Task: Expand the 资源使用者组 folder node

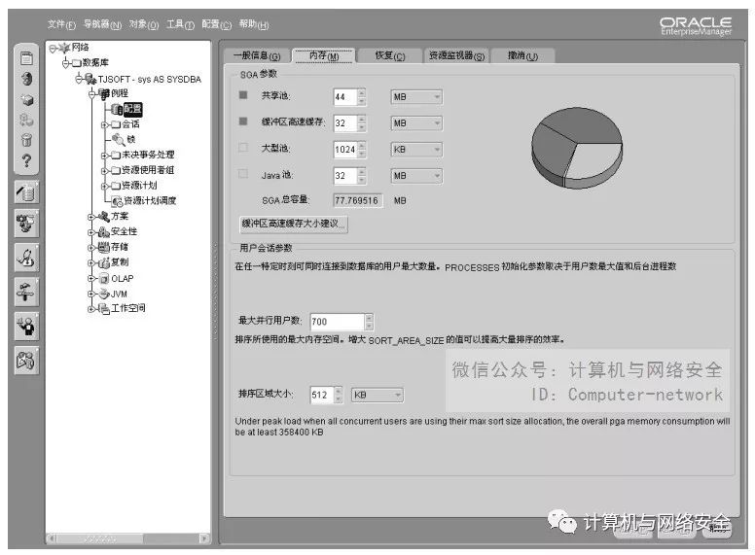Action: pyautogui.click(x=104, y=171)
